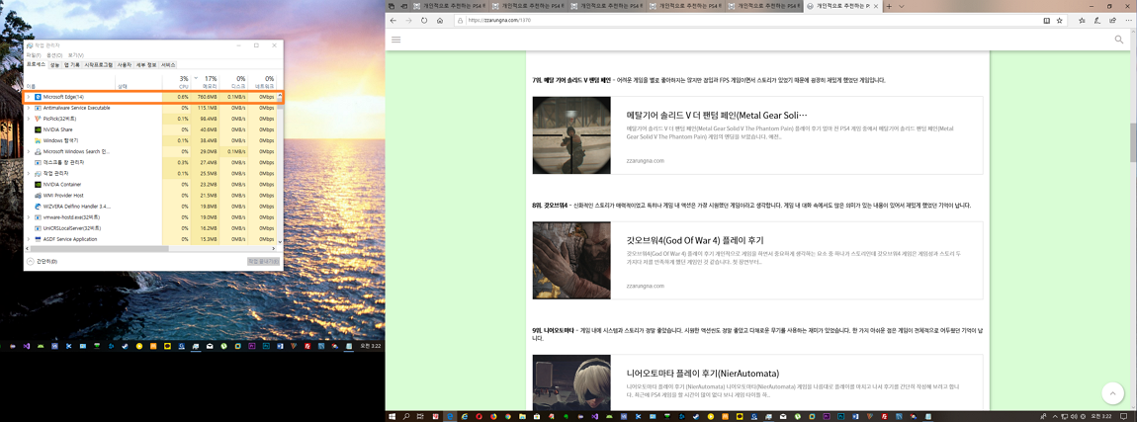Screen dimensions: 1137x422
Task: Select the 프로세스 tab
Action: pyautogui.click(x=37, y=64)
